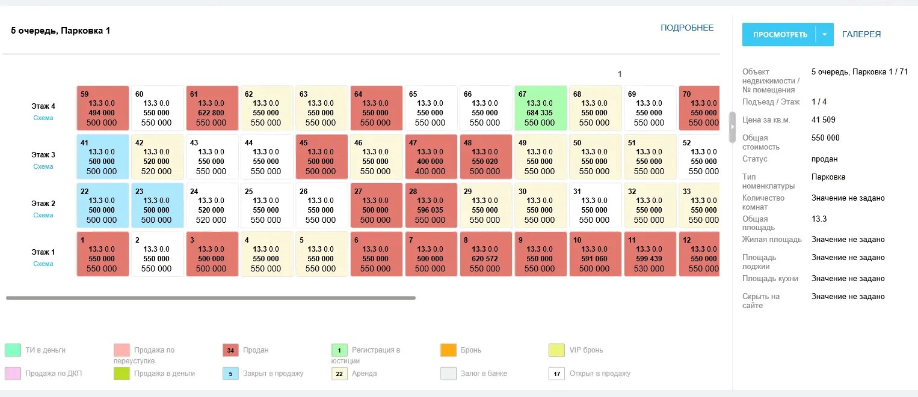Open the ГАЛЕРЕЯ tab
Screen dimensions: 918x397
[861, 35]
